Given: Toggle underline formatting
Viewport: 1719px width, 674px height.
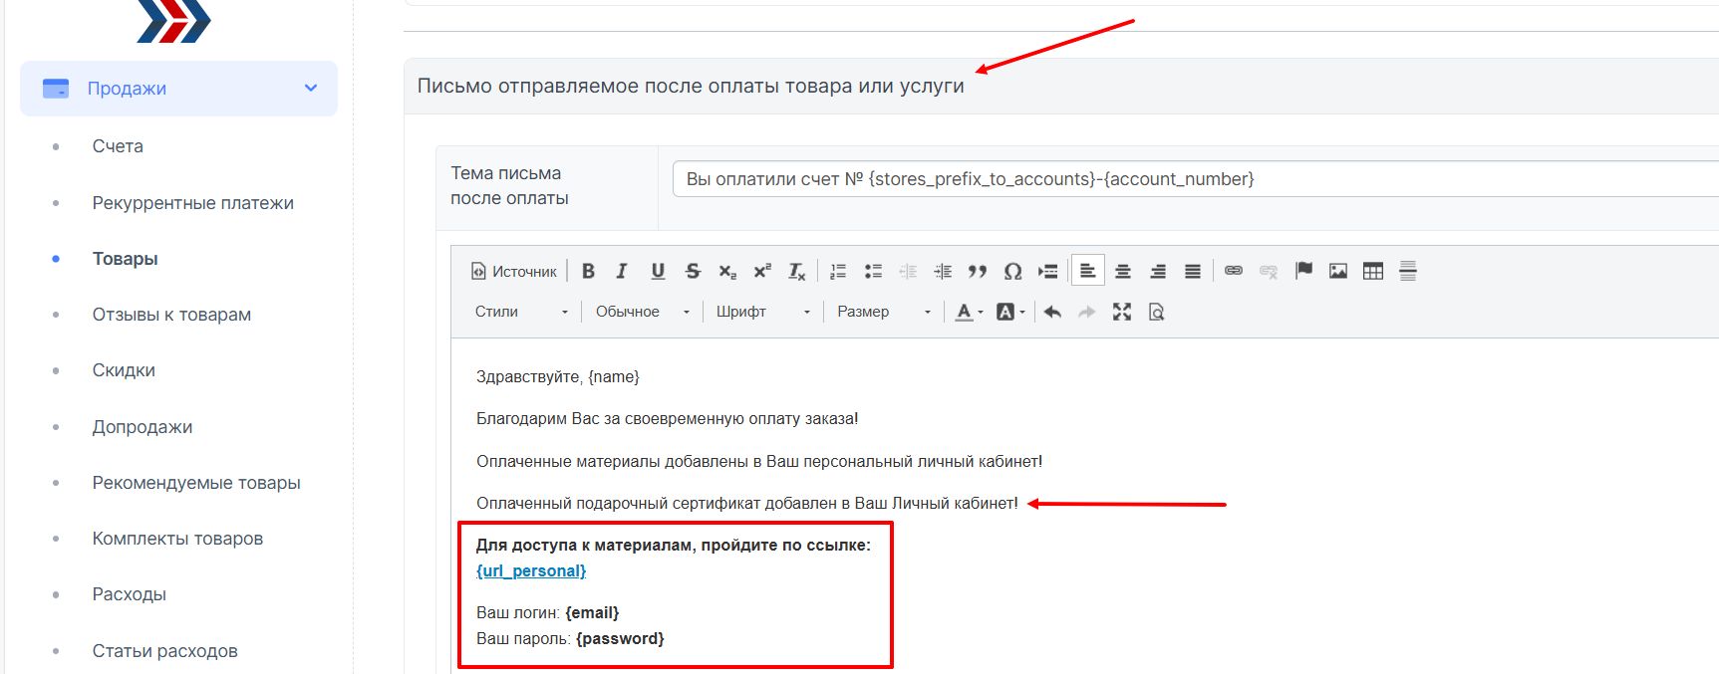Looking at the screenshot, I should [658, 271].
